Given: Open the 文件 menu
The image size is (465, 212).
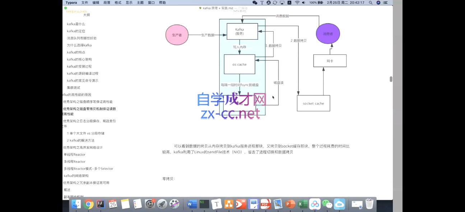Looking at the screenshot, I should [x=84, y=3].
